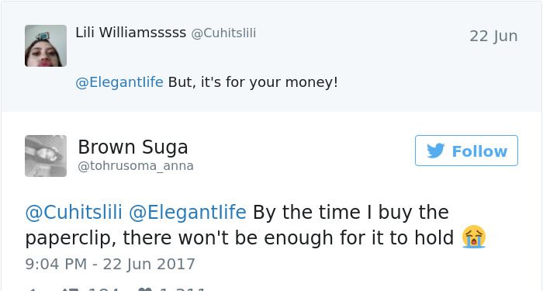This screenshot has height=291, width=543.
Task: Click the paperclip tweet text body
Action: pyautogui.click(x=255, y=225)
